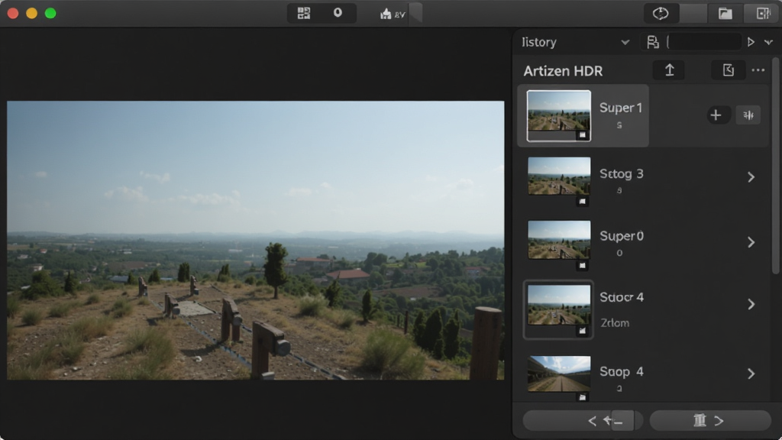Expand the Scocr 4 preset chevron
The height and width of the screenshot is (440, 782).
pos(751,304)
